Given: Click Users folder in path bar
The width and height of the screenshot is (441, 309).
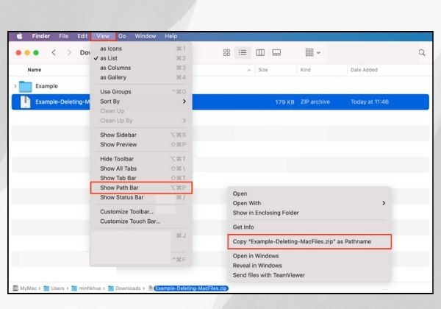Looking at the screenshot, I should [54, 288].
